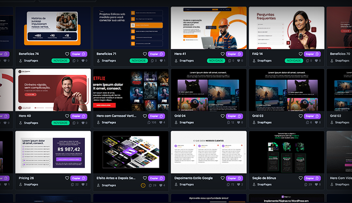Click the copy count icon under Pricing 26
This screenshot has height=203, width=352.
pyautogui.click(x=72, y=185)
